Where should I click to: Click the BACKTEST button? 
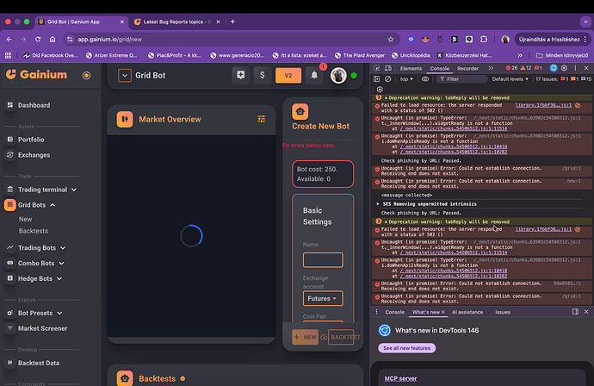coord(341,337)
